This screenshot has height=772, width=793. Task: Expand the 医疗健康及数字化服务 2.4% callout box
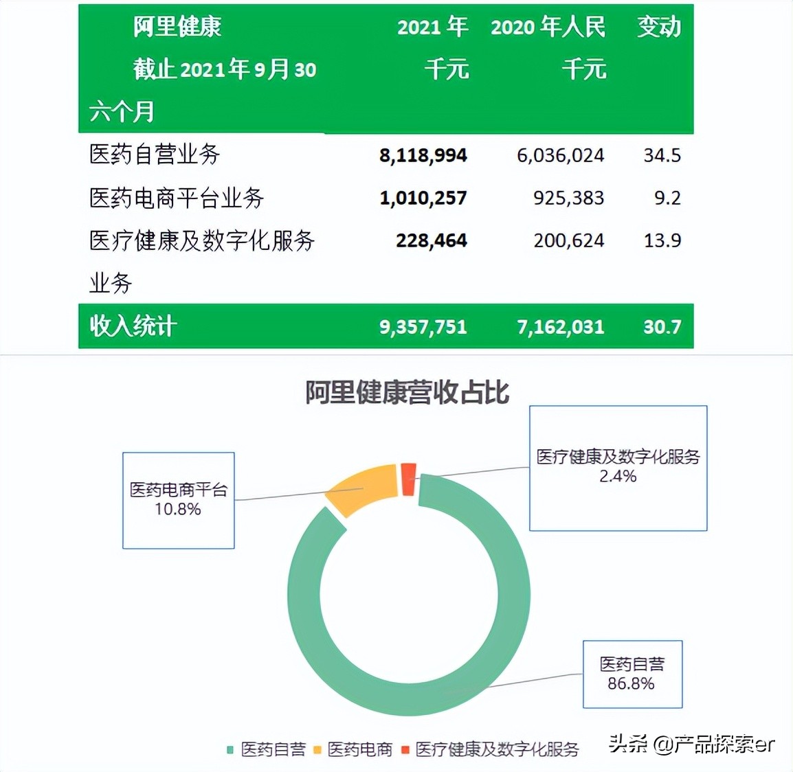pos(618,468)
